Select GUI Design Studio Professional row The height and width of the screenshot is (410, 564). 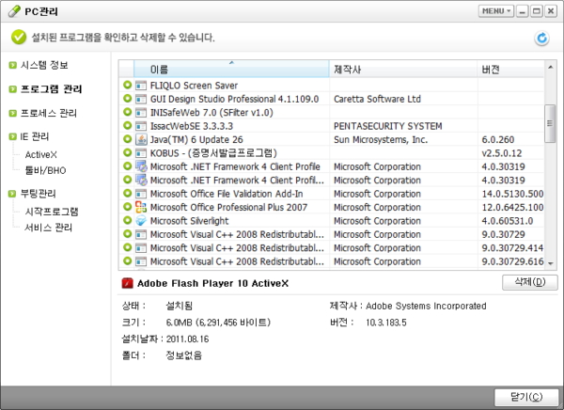(235, 98)
